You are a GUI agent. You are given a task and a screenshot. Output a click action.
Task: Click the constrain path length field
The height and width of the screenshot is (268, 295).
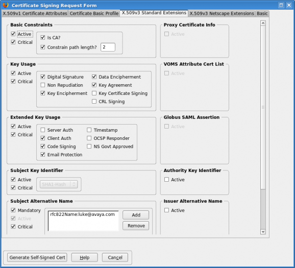(x=108, y=47)
